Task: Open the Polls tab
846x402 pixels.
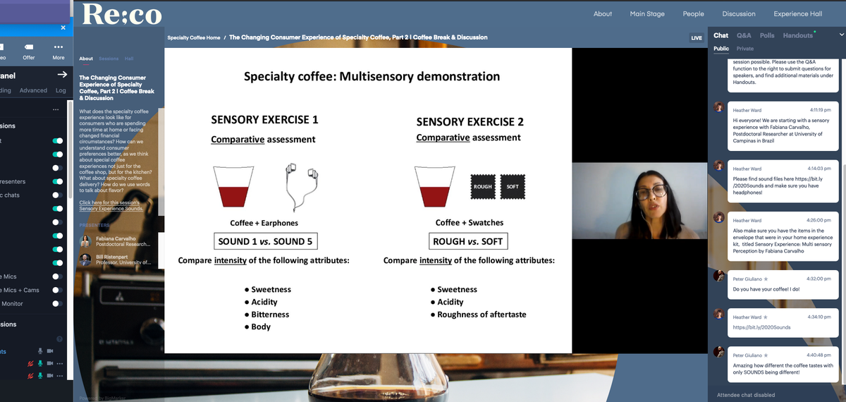Action: [767, 35]
